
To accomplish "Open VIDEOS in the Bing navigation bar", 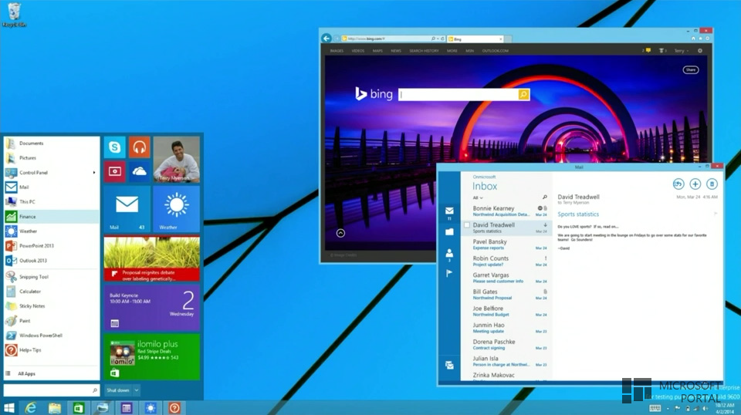I will pyautogui.click(x=357, y=50).
